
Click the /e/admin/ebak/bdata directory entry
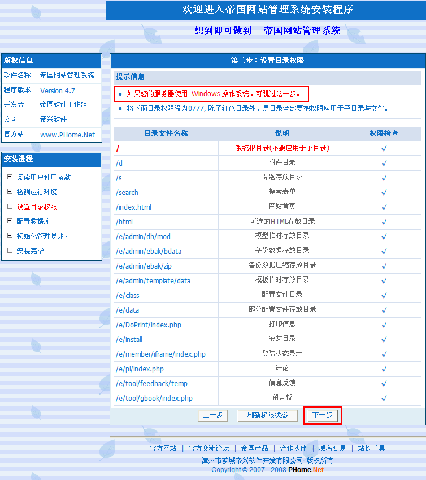(149, 251)
